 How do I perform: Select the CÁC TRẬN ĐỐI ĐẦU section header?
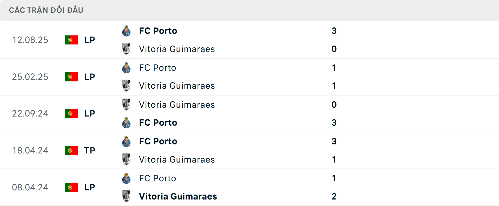coord(46,10)
